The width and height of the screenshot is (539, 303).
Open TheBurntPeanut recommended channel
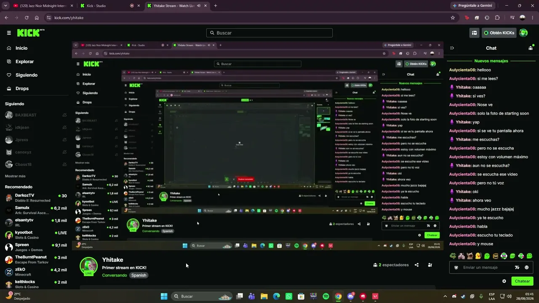36,260
